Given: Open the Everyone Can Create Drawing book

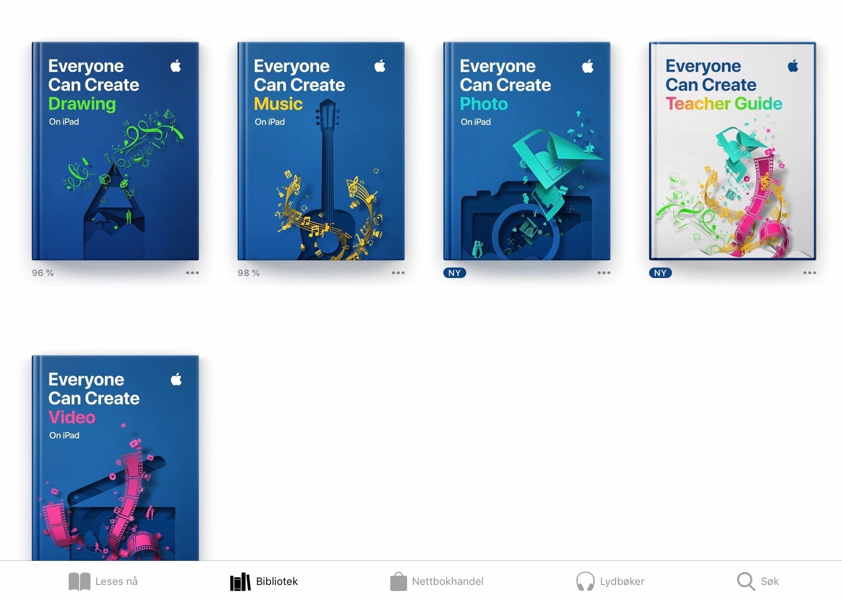Looking at the screenshot, I should click(115, 151).
